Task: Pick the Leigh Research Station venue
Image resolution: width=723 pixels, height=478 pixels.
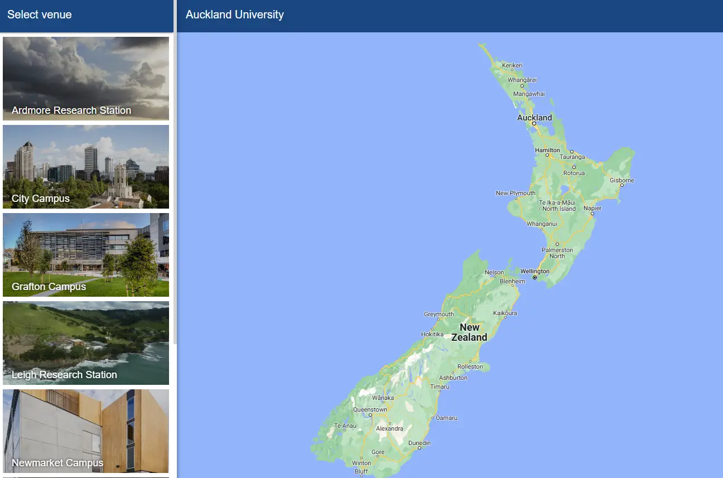Action: click(86, 343)
